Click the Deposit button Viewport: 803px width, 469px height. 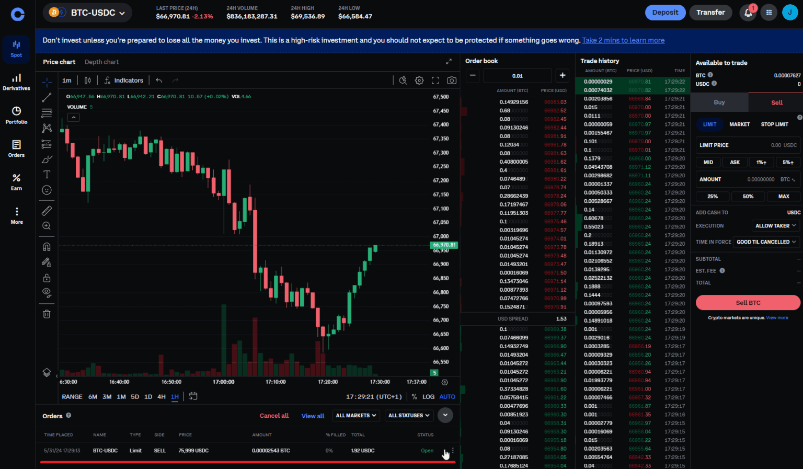[665, 13]
